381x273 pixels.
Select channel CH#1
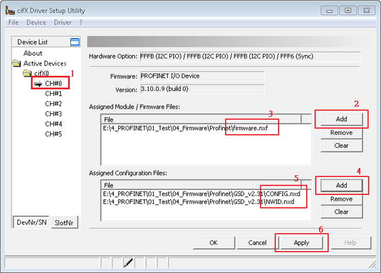click(53, 94)
